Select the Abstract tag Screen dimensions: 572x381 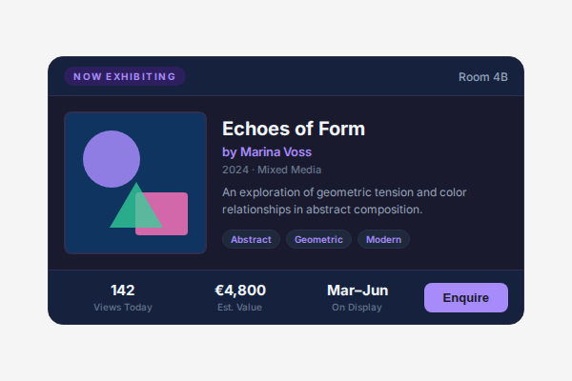251,239
